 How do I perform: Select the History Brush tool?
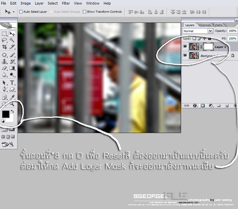click(12, 61)
